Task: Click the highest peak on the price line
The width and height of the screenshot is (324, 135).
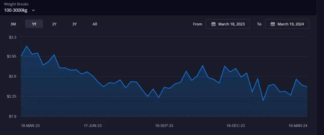Action: [x=27, y=46]
